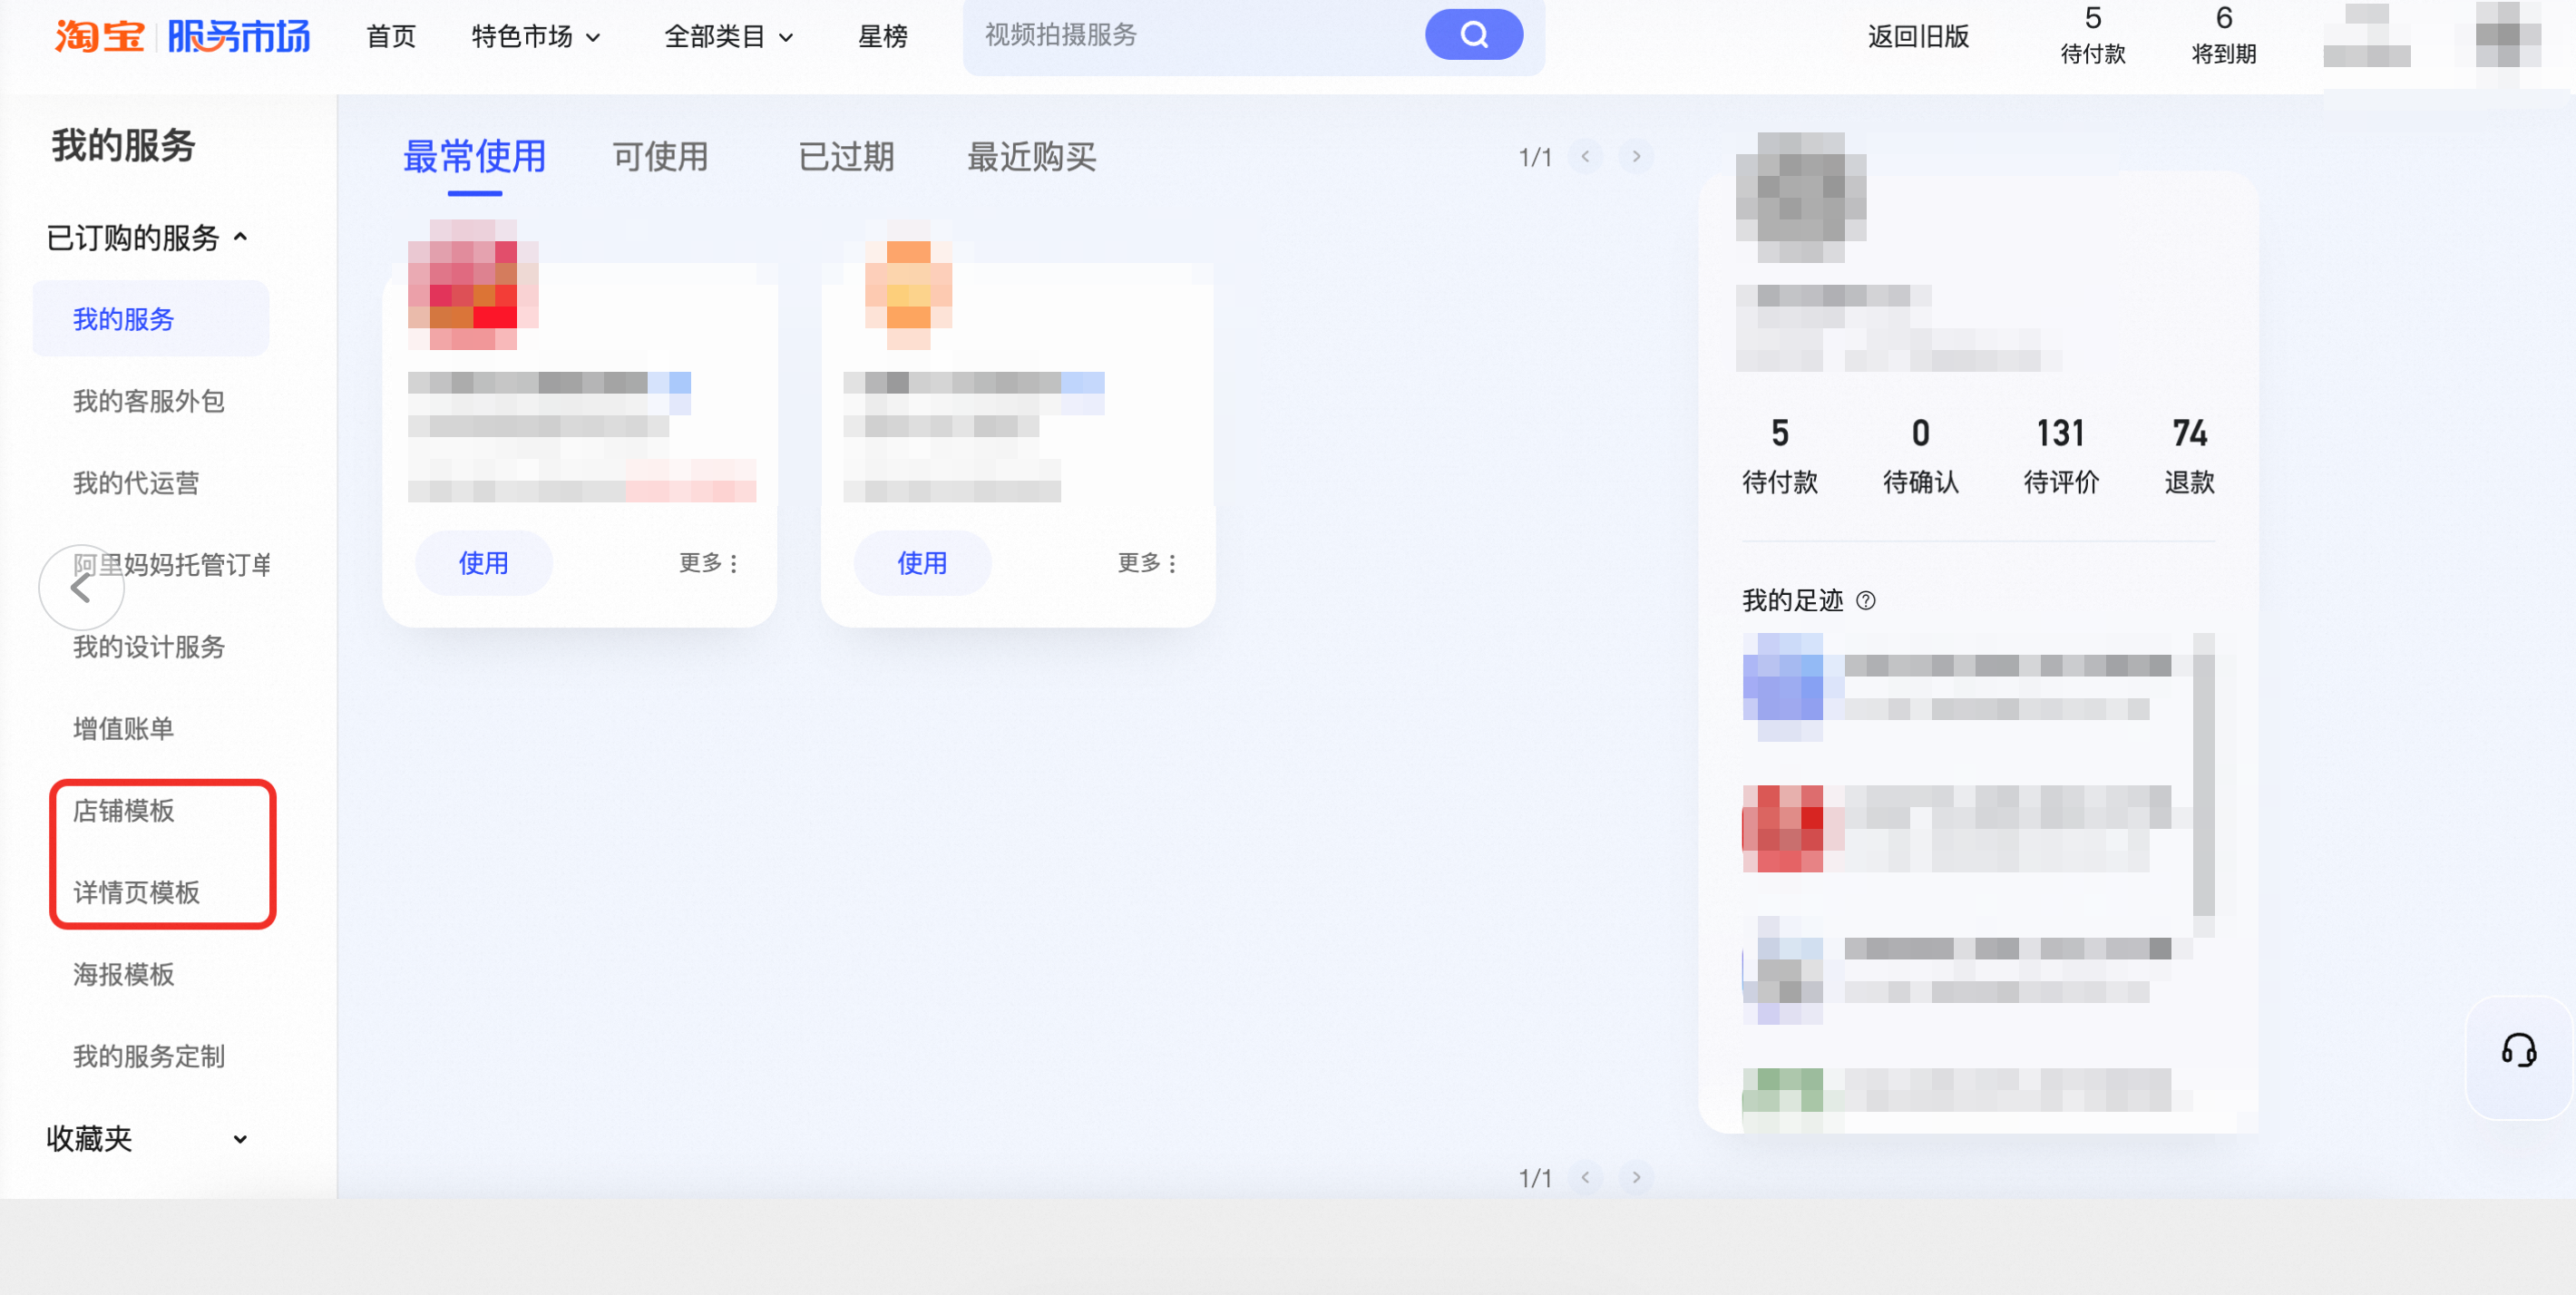Select 阿里妈妈托管订单 in the sidebar

pyautogui.click(x=172, y=565)
